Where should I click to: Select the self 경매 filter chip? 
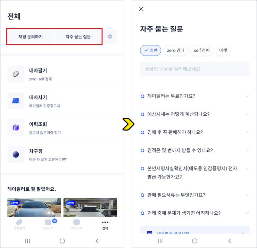point(202,50)
